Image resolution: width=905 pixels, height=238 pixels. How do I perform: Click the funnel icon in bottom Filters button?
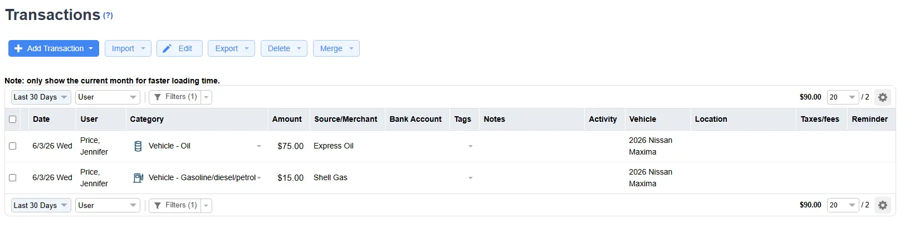158,205
